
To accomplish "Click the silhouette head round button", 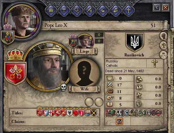I will 163,36.
